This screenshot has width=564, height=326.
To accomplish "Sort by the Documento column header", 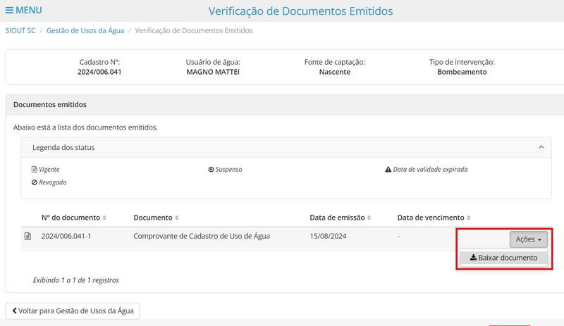I will tap(155, 218).
